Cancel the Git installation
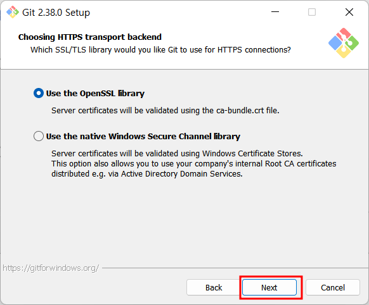 tap(333, 287)
